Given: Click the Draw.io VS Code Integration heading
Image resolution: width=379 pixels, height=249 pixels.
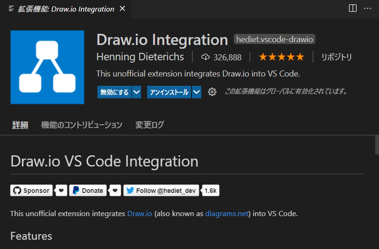Looking at the screenshot, I should (x=104, y=161).
